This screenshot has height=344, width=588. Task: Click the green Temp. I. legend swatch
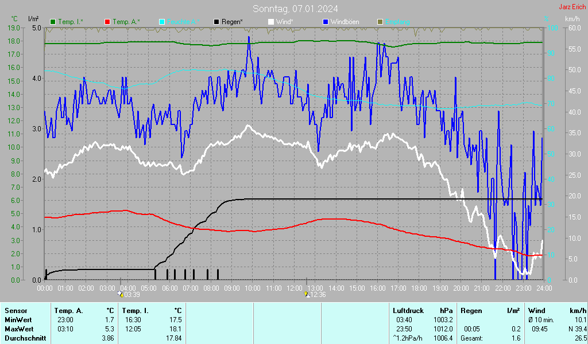53,22
